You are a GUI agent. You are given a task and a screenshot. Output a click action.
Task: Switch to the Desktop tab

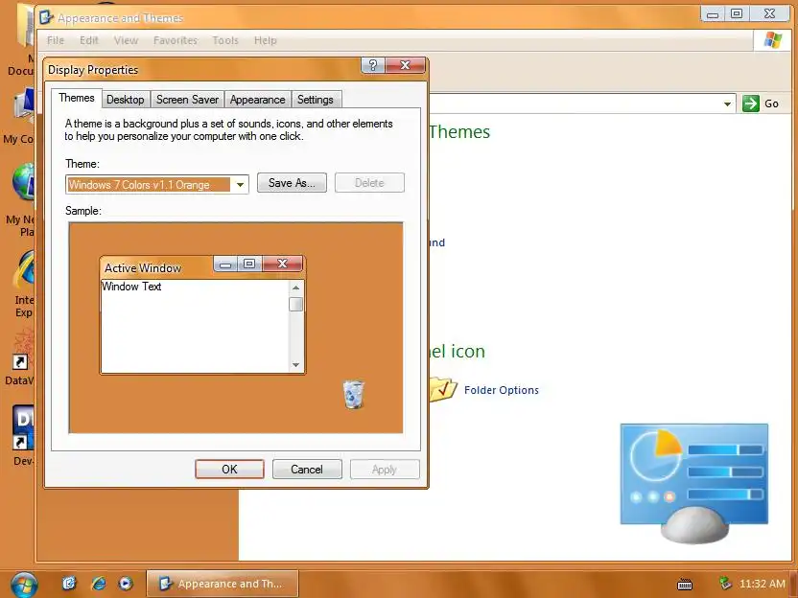[x=126, y=100]
